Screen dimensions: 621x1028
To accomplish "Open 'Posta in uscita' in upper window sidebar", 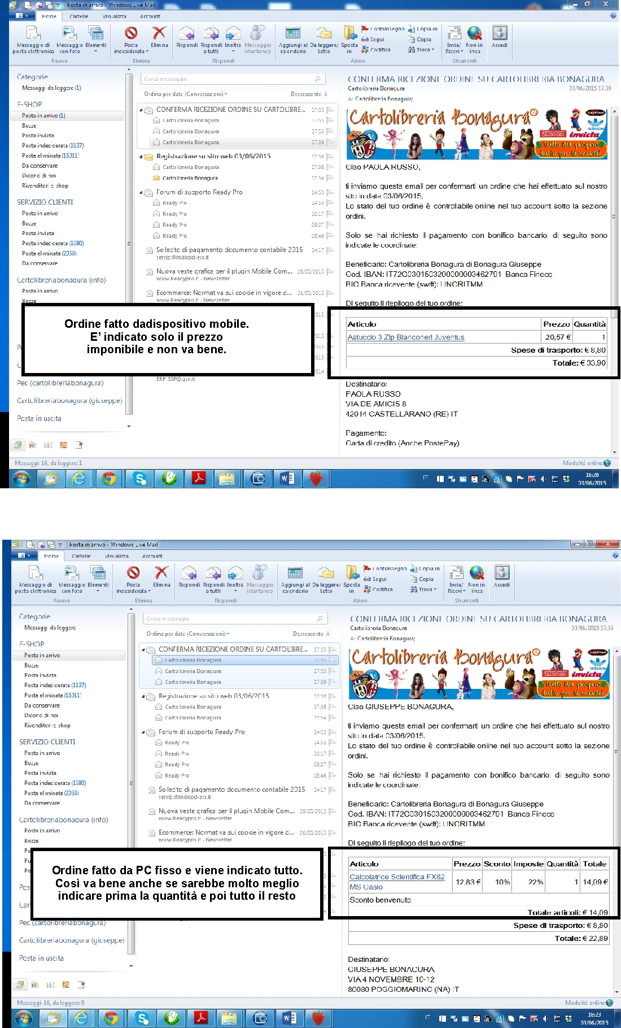I will [39, 419].
